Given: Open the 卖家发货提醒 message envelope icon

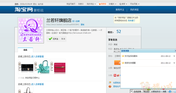Looking at the screenshot, I should pos(123,63).
